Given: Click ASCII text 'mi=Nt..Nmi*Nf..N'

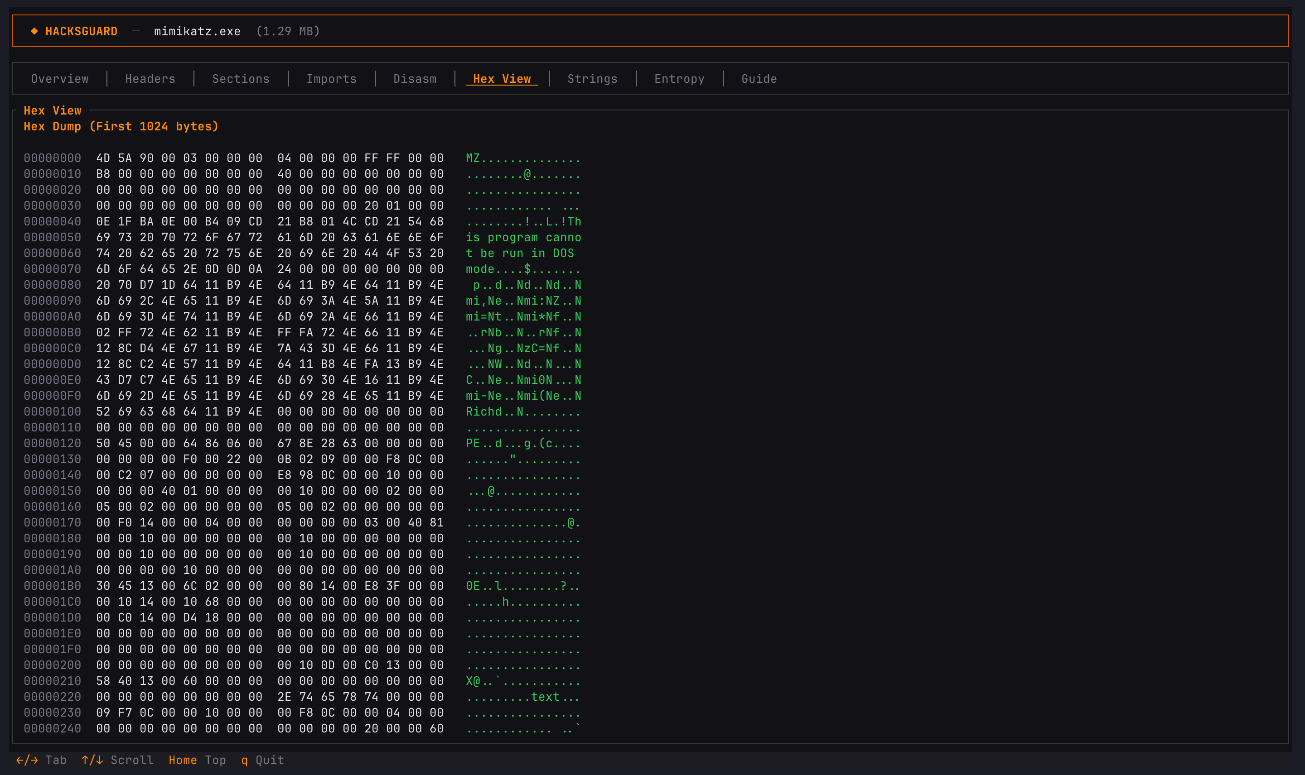Looking at the screenshot, I should tap(524, 316).
